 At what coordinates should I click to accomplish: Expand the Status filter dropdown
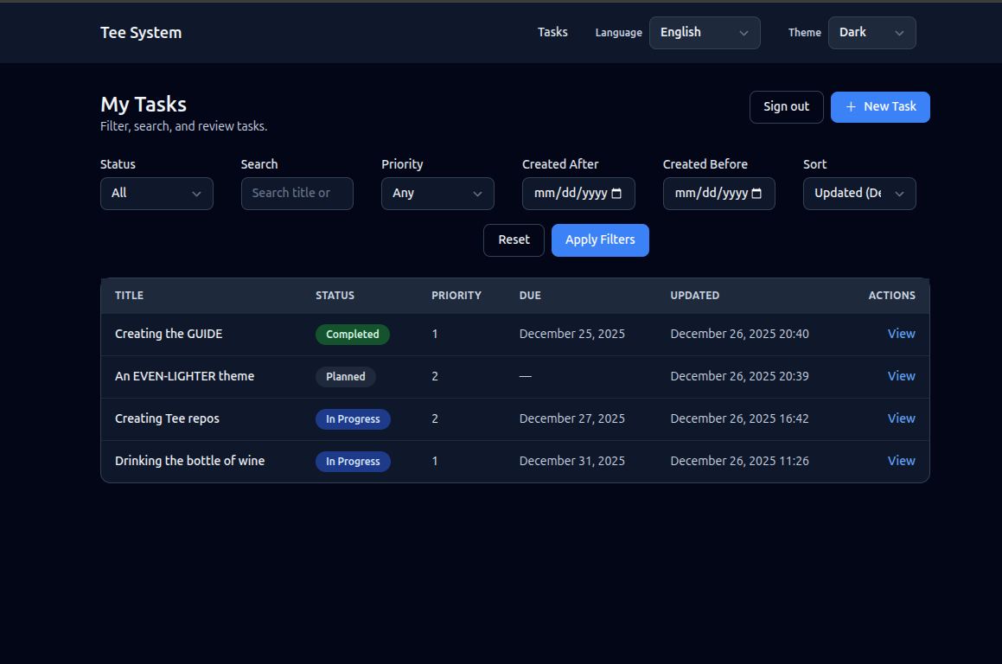(x=156, y=194)
